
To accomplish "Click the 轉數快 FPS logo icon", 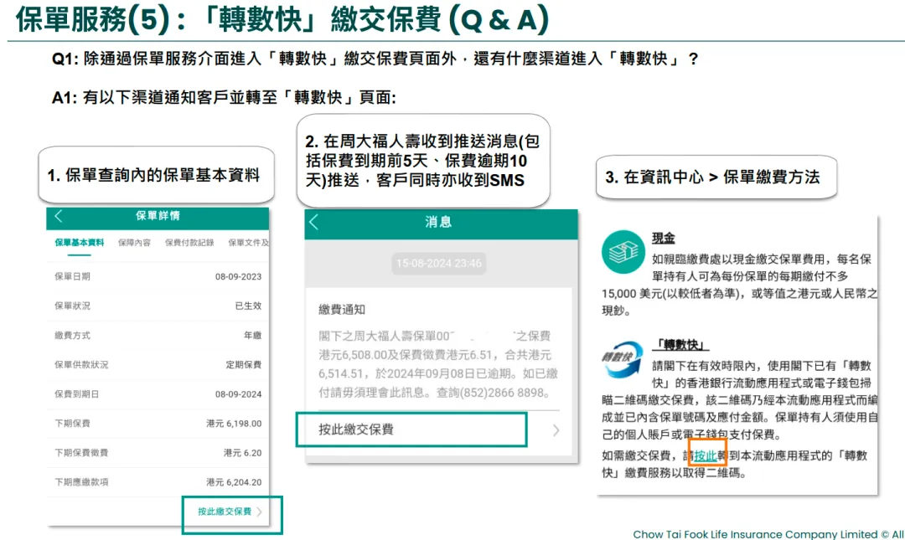I will tap(622, 359).
